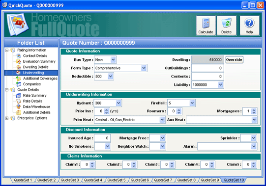This screenshot has width=266, height=186.
Task: Switch to the QuoteSet 4 tab
Action: click(93, 180)
